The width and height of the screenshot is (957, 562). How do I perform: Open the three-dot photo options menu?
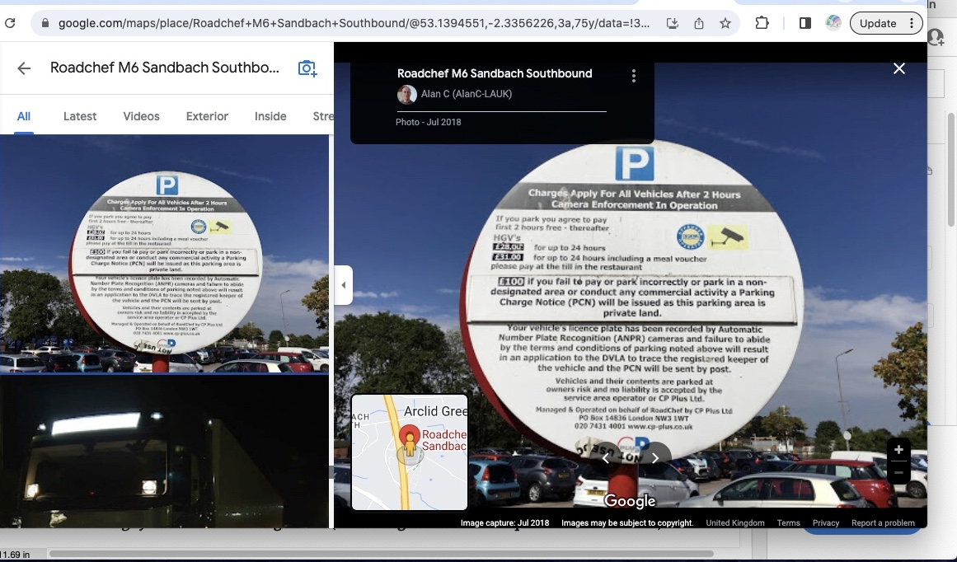click(633, 76)
